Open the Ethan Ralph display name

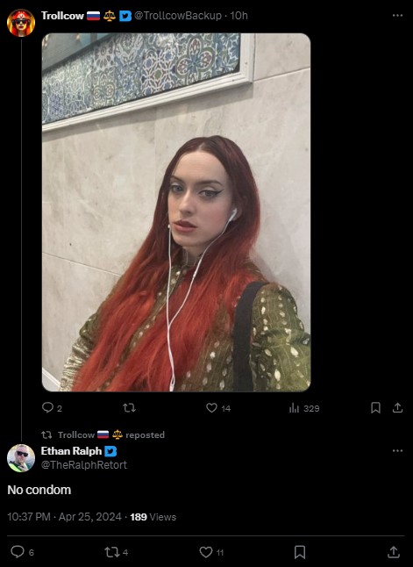tap(72, 451)
